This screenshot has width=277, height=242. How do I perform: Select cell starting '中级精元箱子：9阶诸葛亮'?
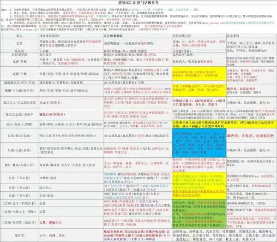click(199, 102)
